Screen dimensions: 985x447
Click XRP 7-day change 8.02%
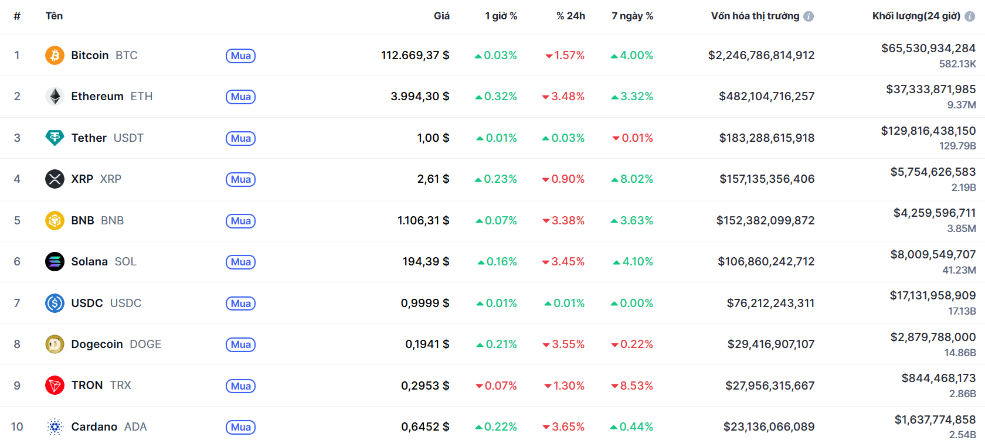click(632, 179)
